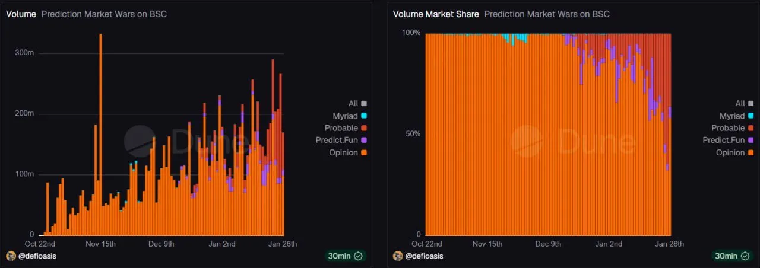Screen dimensions: 760x268
Task: Toggle the Myriad series in Volume legend
Action: click(350, 116)
